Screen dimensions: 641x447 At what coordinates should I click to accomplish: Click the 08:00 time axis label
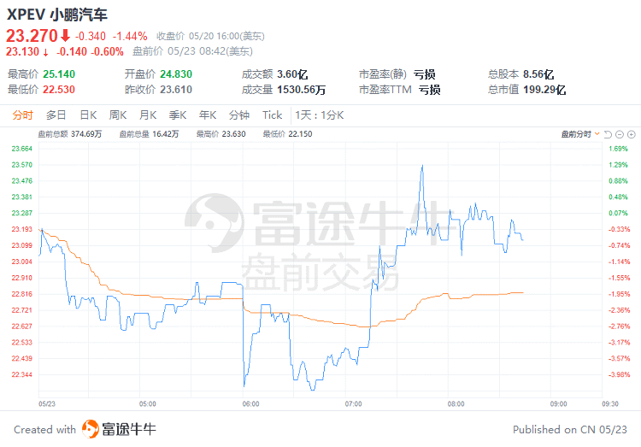(x=456, y=404)
